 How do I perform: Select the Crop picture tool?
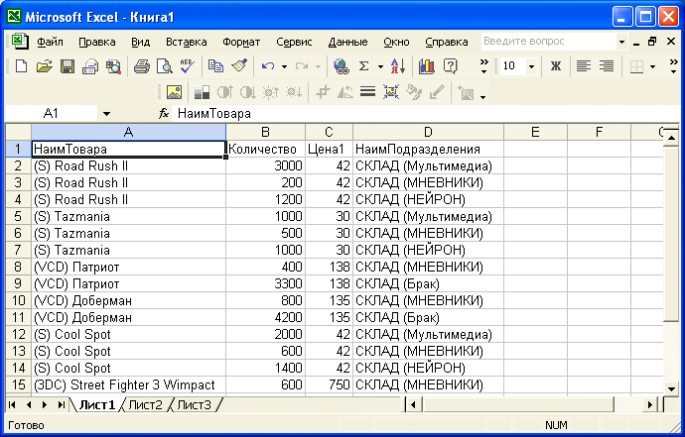pyautogui.click(x=323, y=92)
